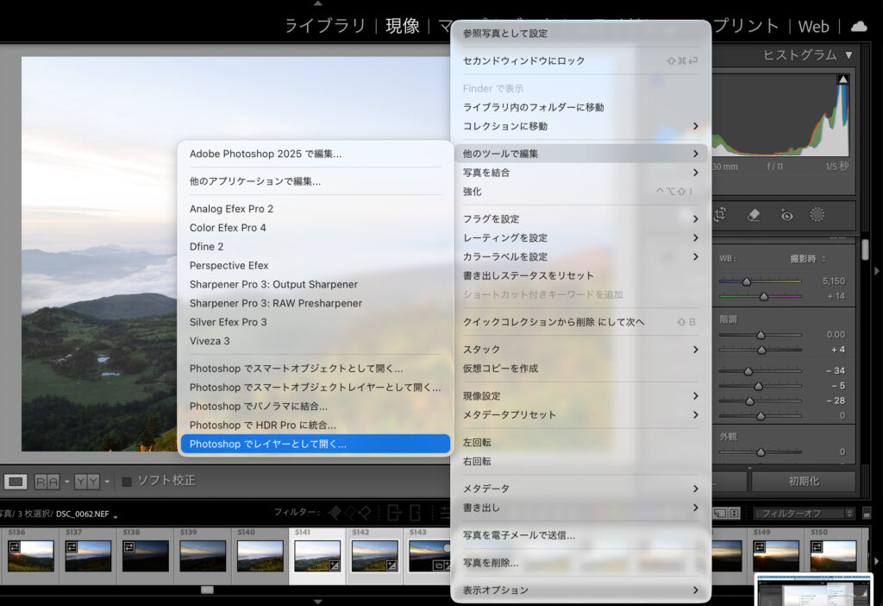Select the crop overlay tool icon
The image size is (883, 606).
click(x=720, y=215)
